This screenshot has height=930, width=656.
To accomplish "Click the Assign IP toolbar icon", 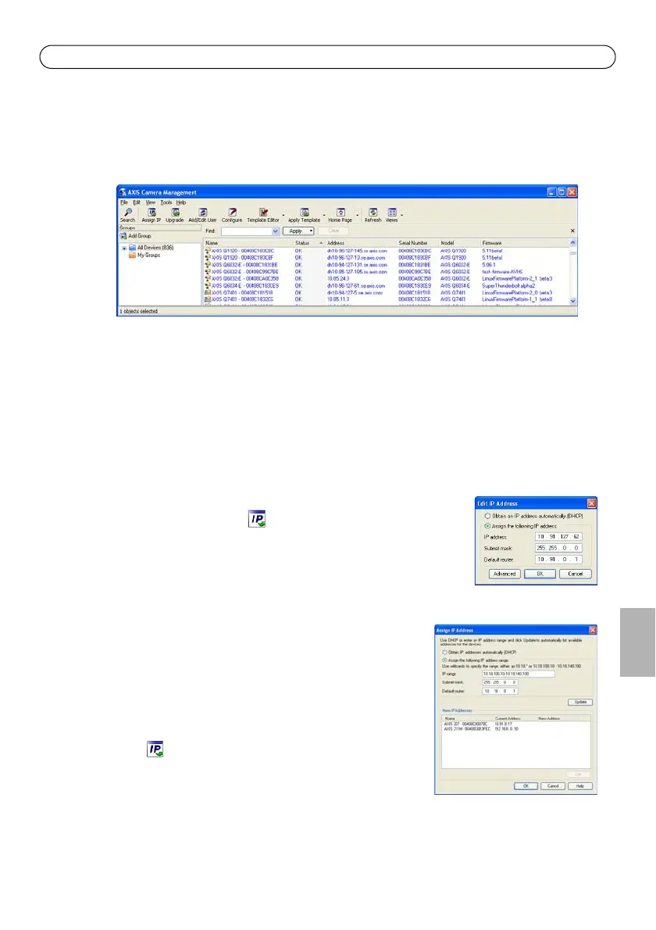I will pyautogui.click(x=151, y=213).
